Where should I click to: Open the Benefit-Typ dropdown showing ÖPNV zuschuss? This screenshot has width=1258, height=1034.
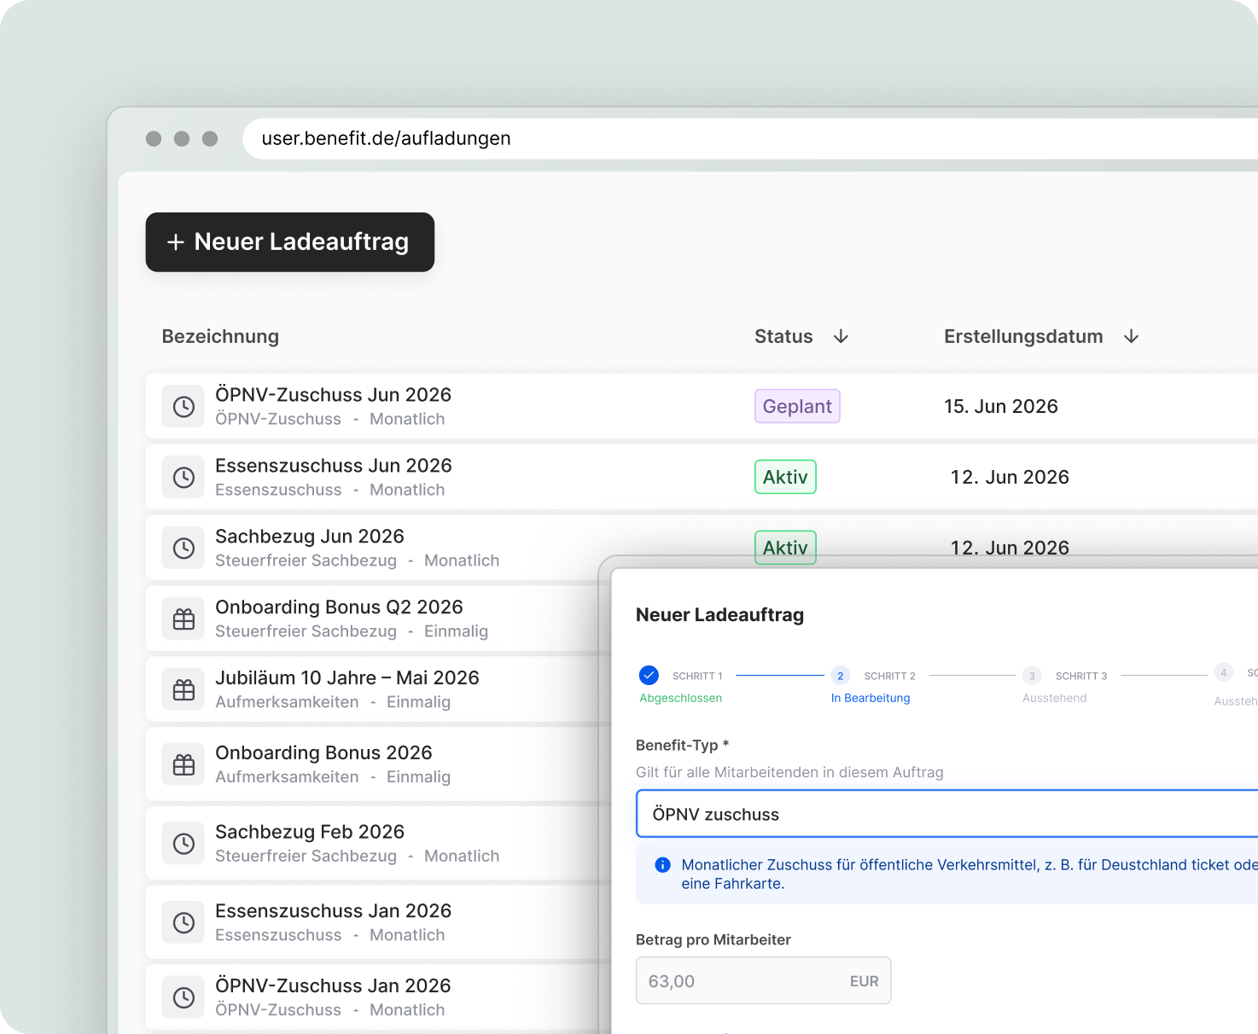point(947,814)
